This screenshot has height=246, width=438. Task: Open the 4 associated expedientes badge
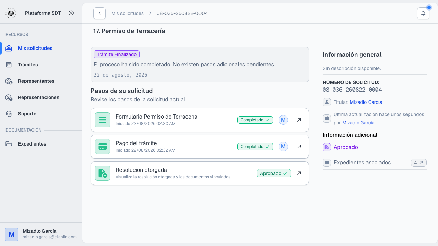[419, 163]
